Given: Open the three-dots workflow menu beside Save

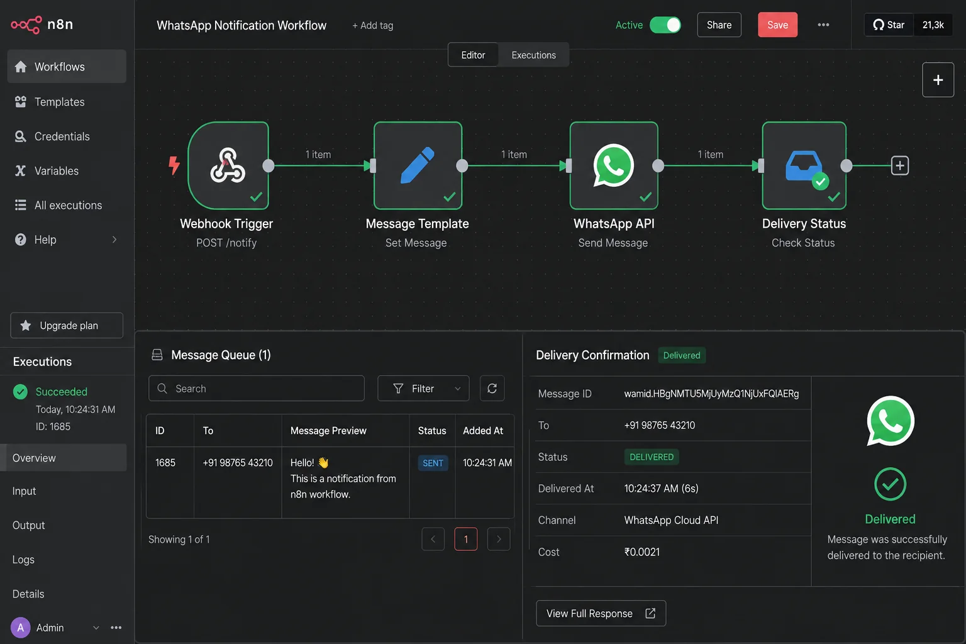Looking at the screenshot, I should tap(823, 25).
